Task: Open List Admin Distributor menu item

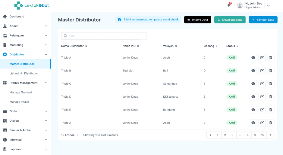Action: 24,73
